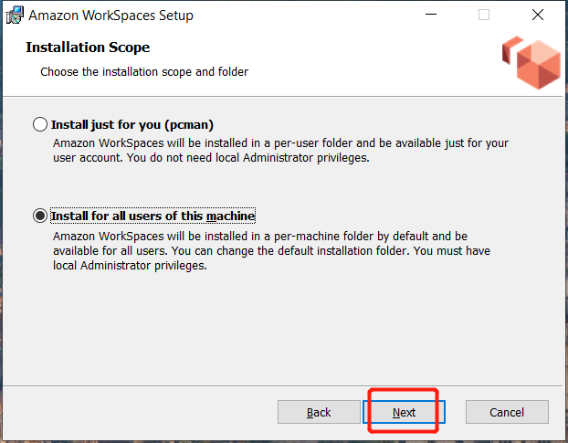Click the installer icon in the title bar
The height and width of the screenshot is (443, 568).
pos(14,15)
